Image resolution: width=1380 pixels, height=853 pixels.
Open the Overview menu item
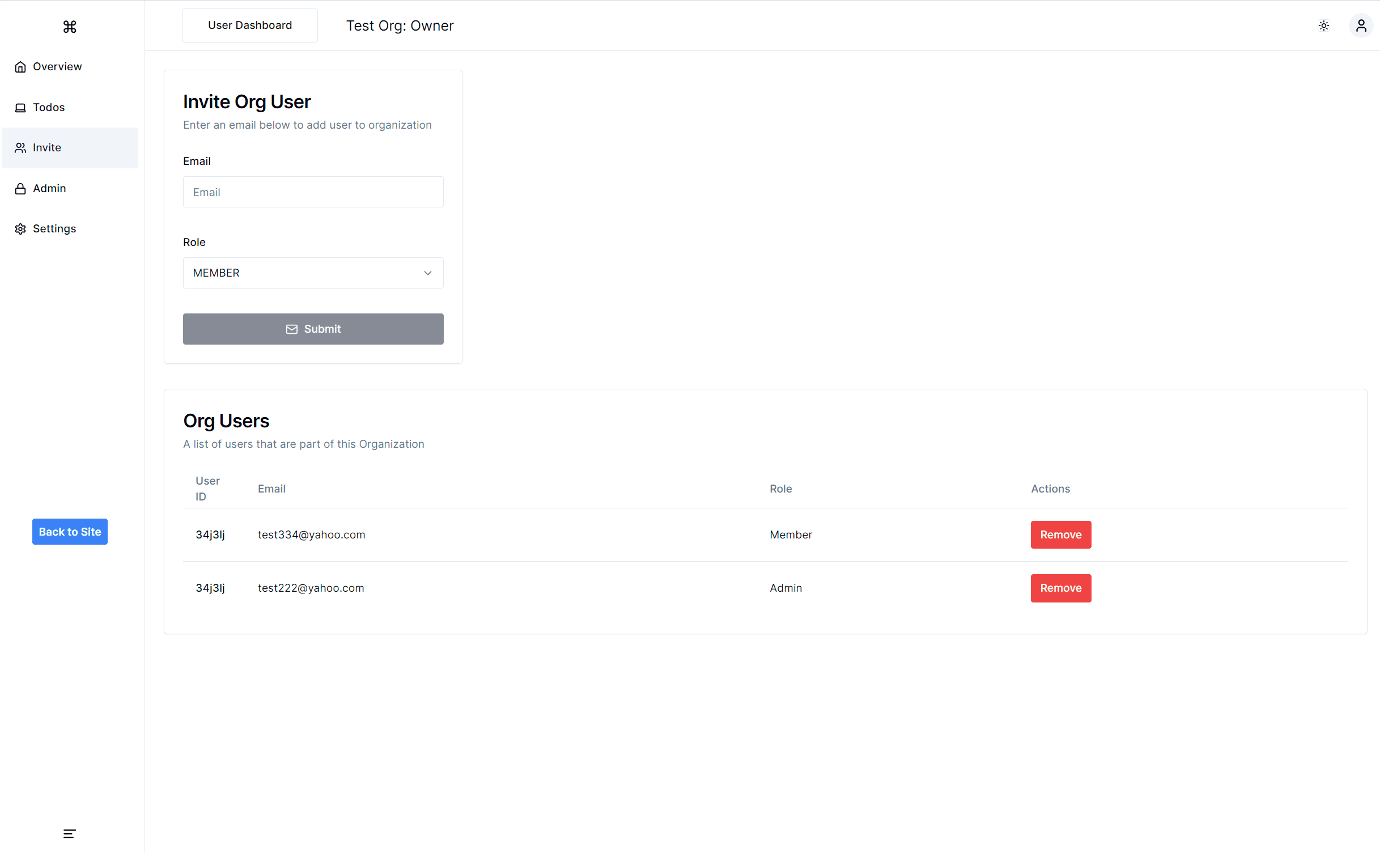pos(57,67)
